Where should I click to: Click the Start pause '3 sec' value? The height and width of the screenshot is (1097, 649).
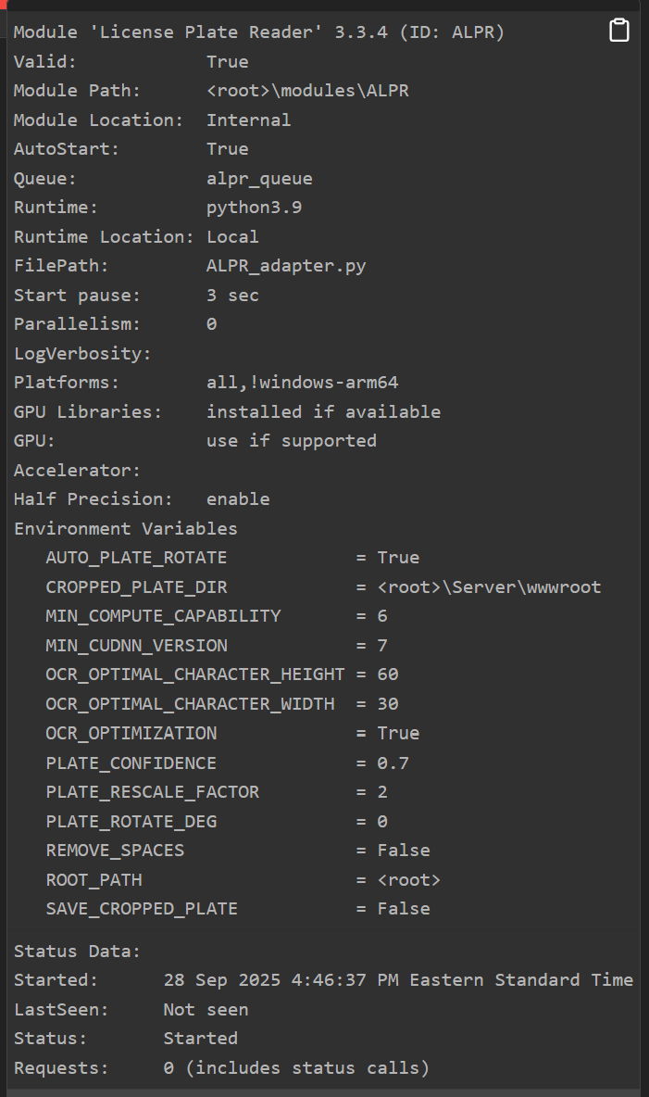pos(232,296)
